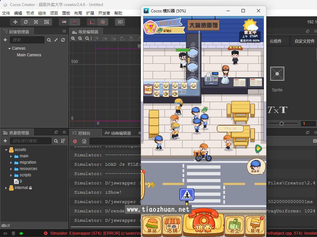Expand the scripts folder
Screen dimensions: 317x237
11,175
